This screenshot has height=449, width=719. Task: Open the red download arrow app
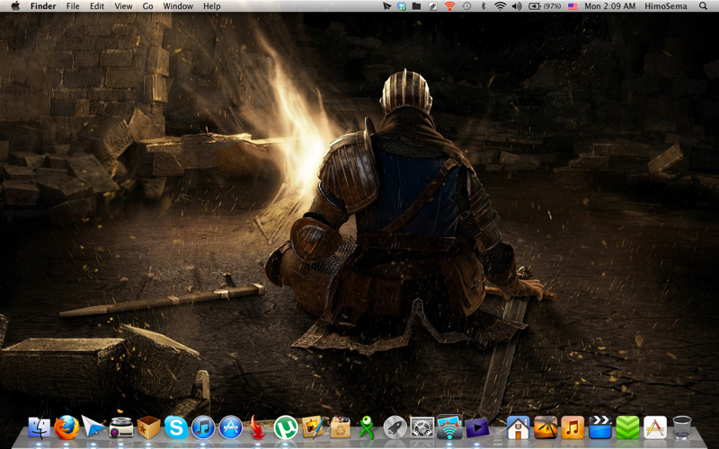coord(258,427)
